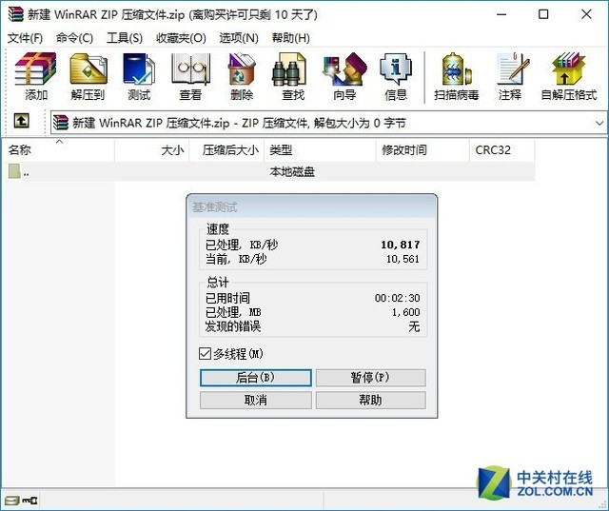This screenshot has width=609, height=511.
Task: Click the parent folder ".." icon
Action: click(x=15, y=171)
